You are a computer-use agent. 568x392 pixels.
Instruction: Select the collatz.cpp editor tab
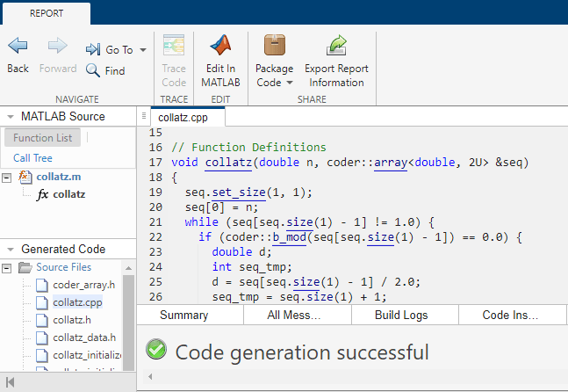(187, 118)
